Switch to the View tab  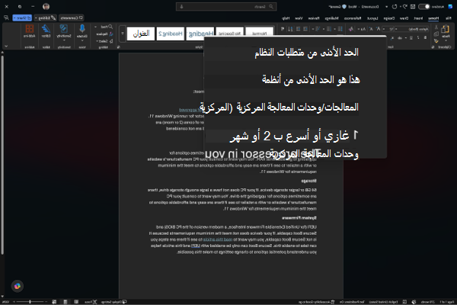tap(299, 18)
